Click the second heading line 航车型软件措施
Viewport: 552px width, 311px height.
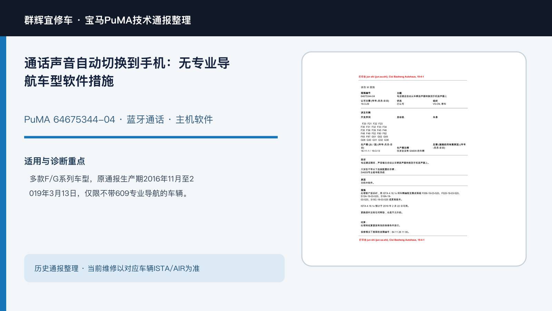69,81
